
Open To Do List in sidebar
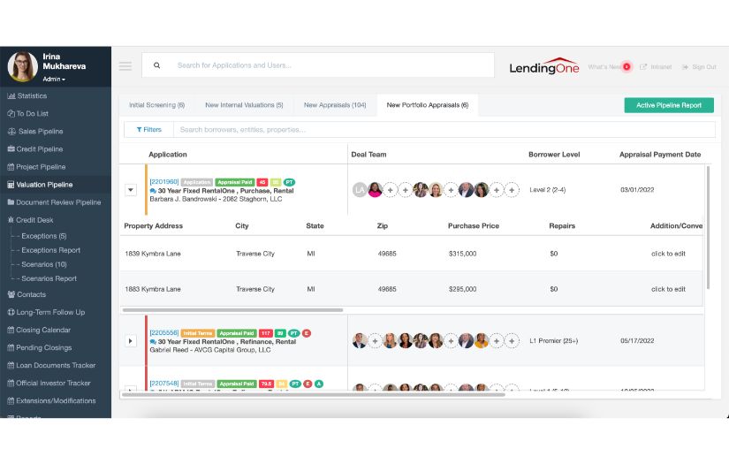28,113
